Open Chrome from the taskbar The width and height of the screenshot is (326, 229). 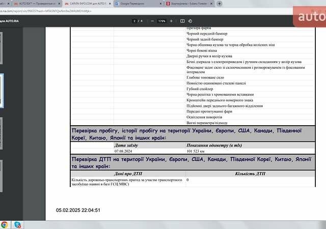(x=5, y=224)
